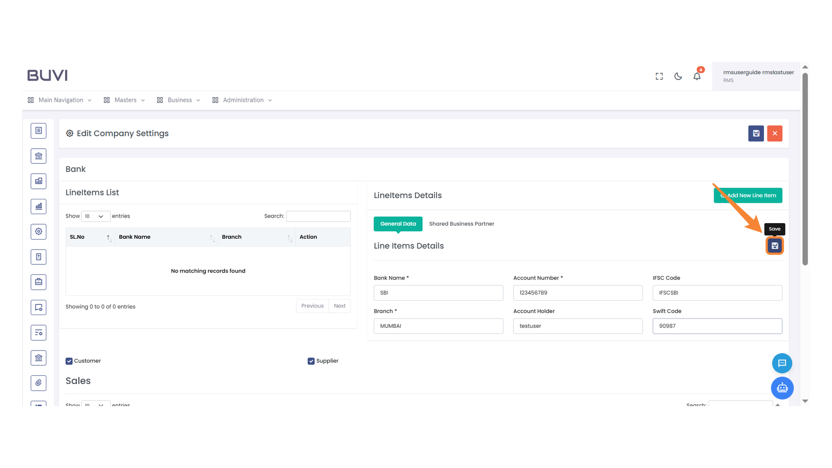The width and height of the screenshot is (832, 468).
Task: Open the Administration dropdown menu
Action: 243,100
